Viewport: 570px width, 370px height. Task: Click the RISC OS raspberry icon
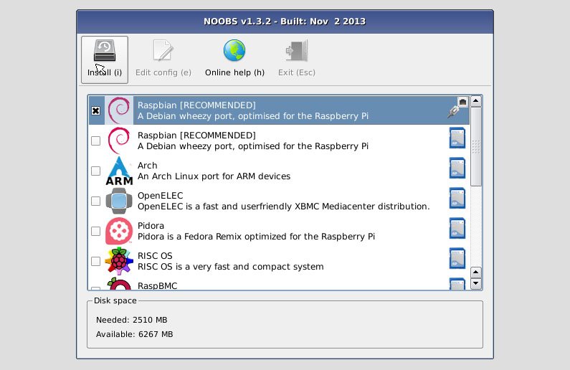[119, 262]
